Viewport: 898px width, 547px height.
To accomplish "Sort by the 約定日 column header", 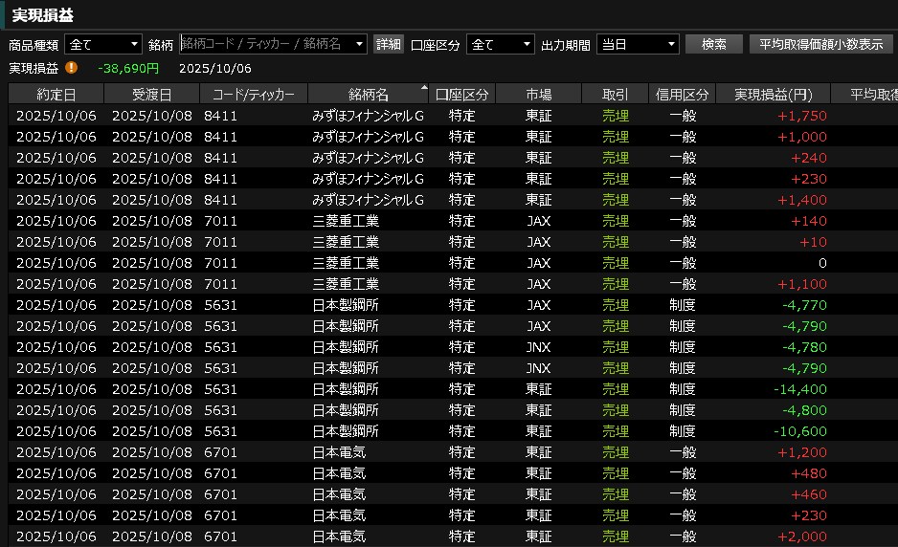I will click(56, 94).
